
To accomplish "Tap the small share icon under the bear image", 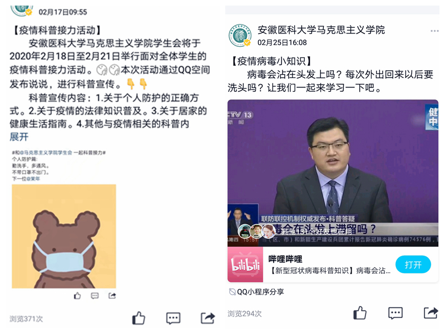I will 112,296.
